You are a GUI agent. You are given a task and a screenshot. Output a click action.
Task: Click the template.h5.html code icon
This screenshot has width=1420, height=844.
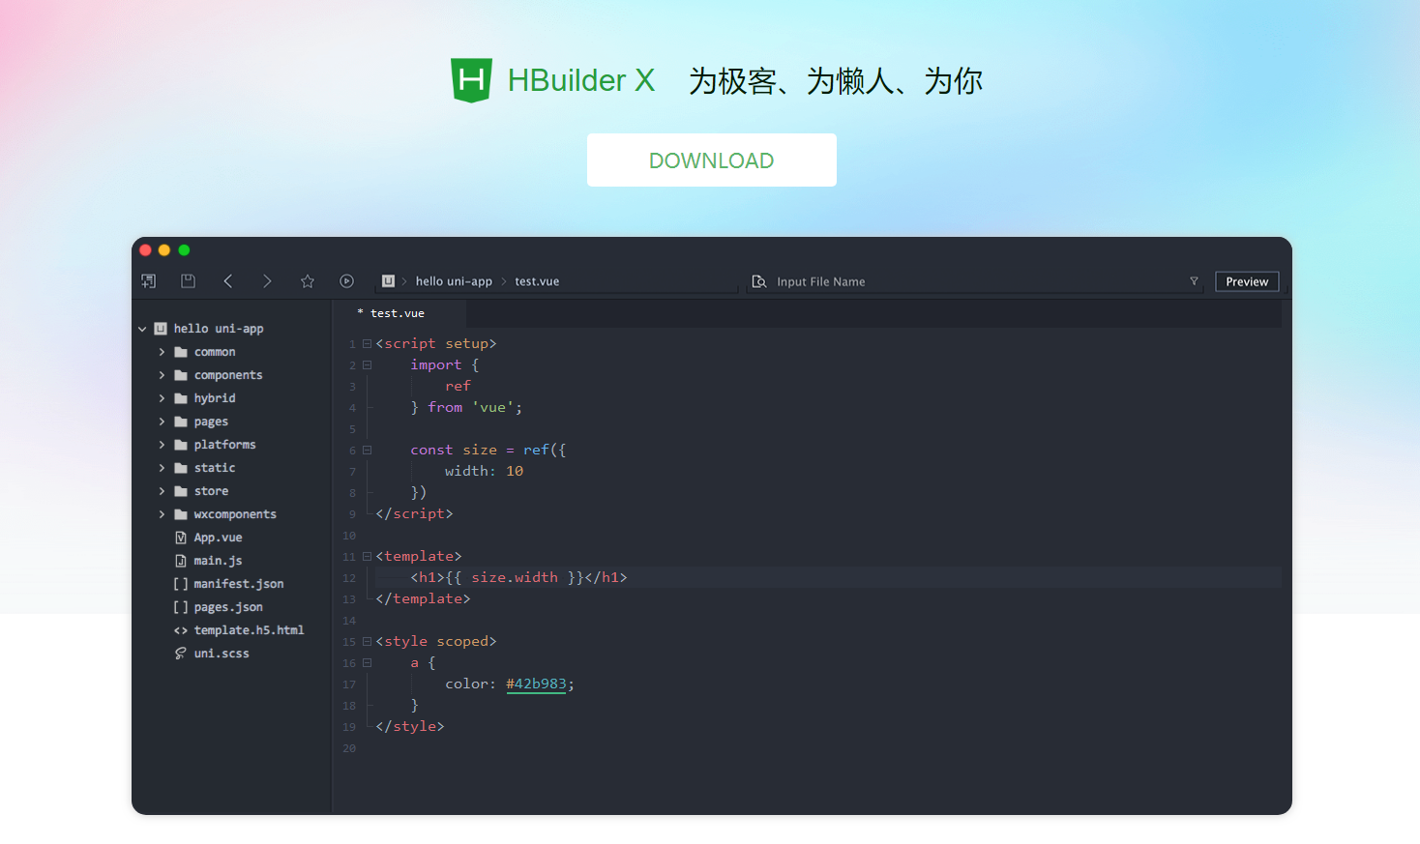181,630
